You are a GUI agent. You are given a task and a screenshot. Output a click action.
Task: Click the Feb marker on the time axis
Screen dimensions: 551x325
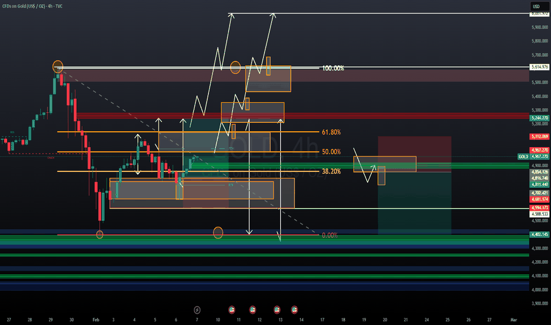96,320
